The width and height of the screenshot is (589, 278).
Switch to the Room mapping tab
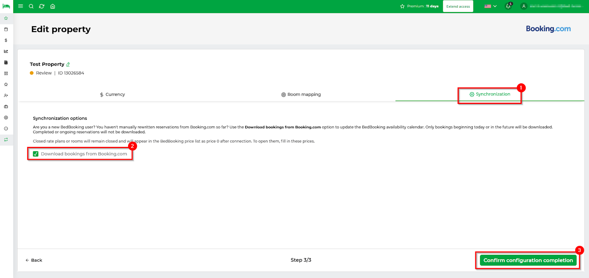(301, 94)
